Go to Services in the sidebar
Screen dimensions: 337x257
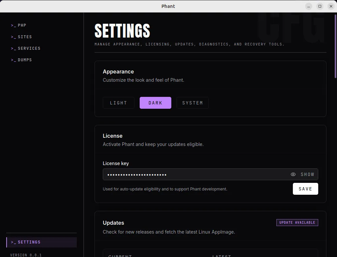point(26,48)
